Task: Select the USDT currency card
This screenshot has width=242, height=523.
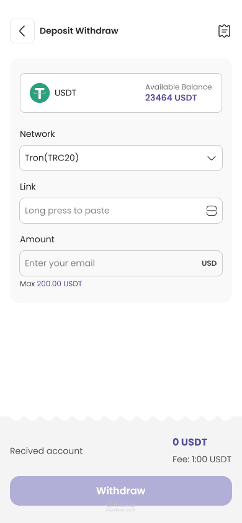Action: coord(121,93)
